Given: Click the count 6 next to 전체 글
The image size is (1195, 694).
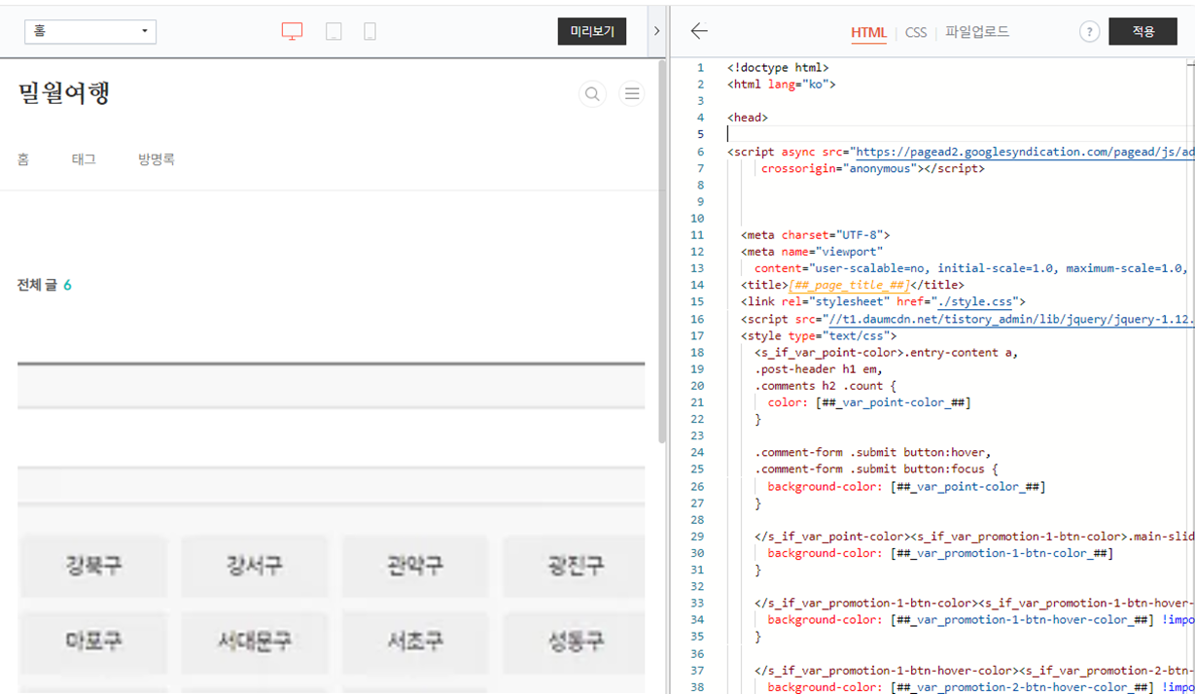Looking at the screenshot, I should coord(68,285).
